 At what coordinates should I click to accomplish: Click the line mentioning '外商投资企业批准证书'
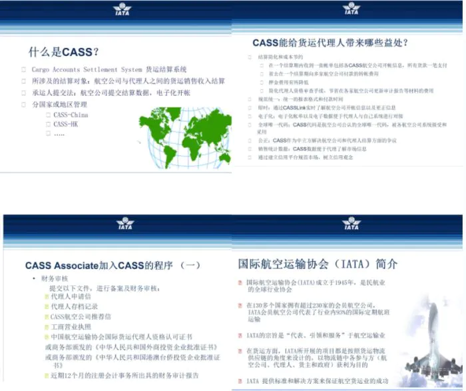[x=132, y=347]
